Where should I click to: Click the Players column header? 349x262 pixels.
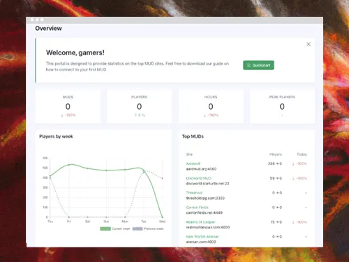[x=276, y=154]
